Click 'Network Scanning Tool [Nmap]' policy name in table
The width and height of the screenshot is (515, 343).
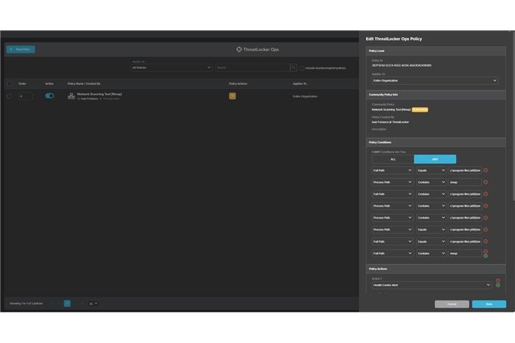(x=99, y=94)
